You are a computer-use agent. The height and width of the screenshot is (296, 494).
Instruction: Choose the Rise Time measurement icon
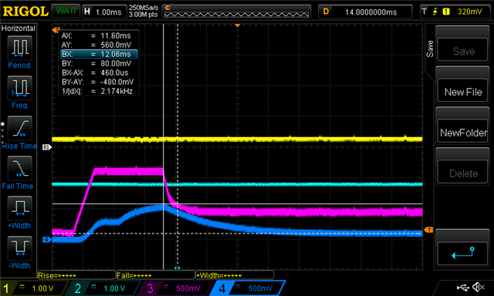point(19,128)
